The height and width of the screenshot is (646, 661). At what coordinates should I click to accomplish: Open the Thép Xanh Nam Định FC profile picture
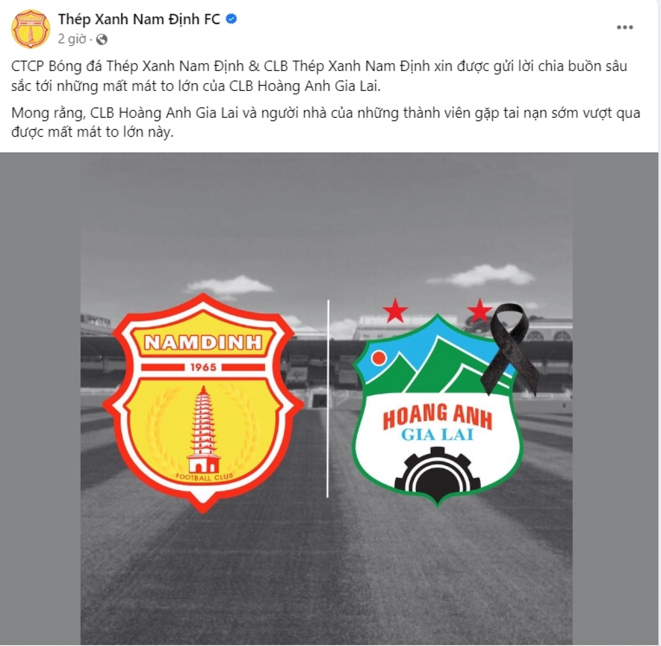[x=31, y=29]
